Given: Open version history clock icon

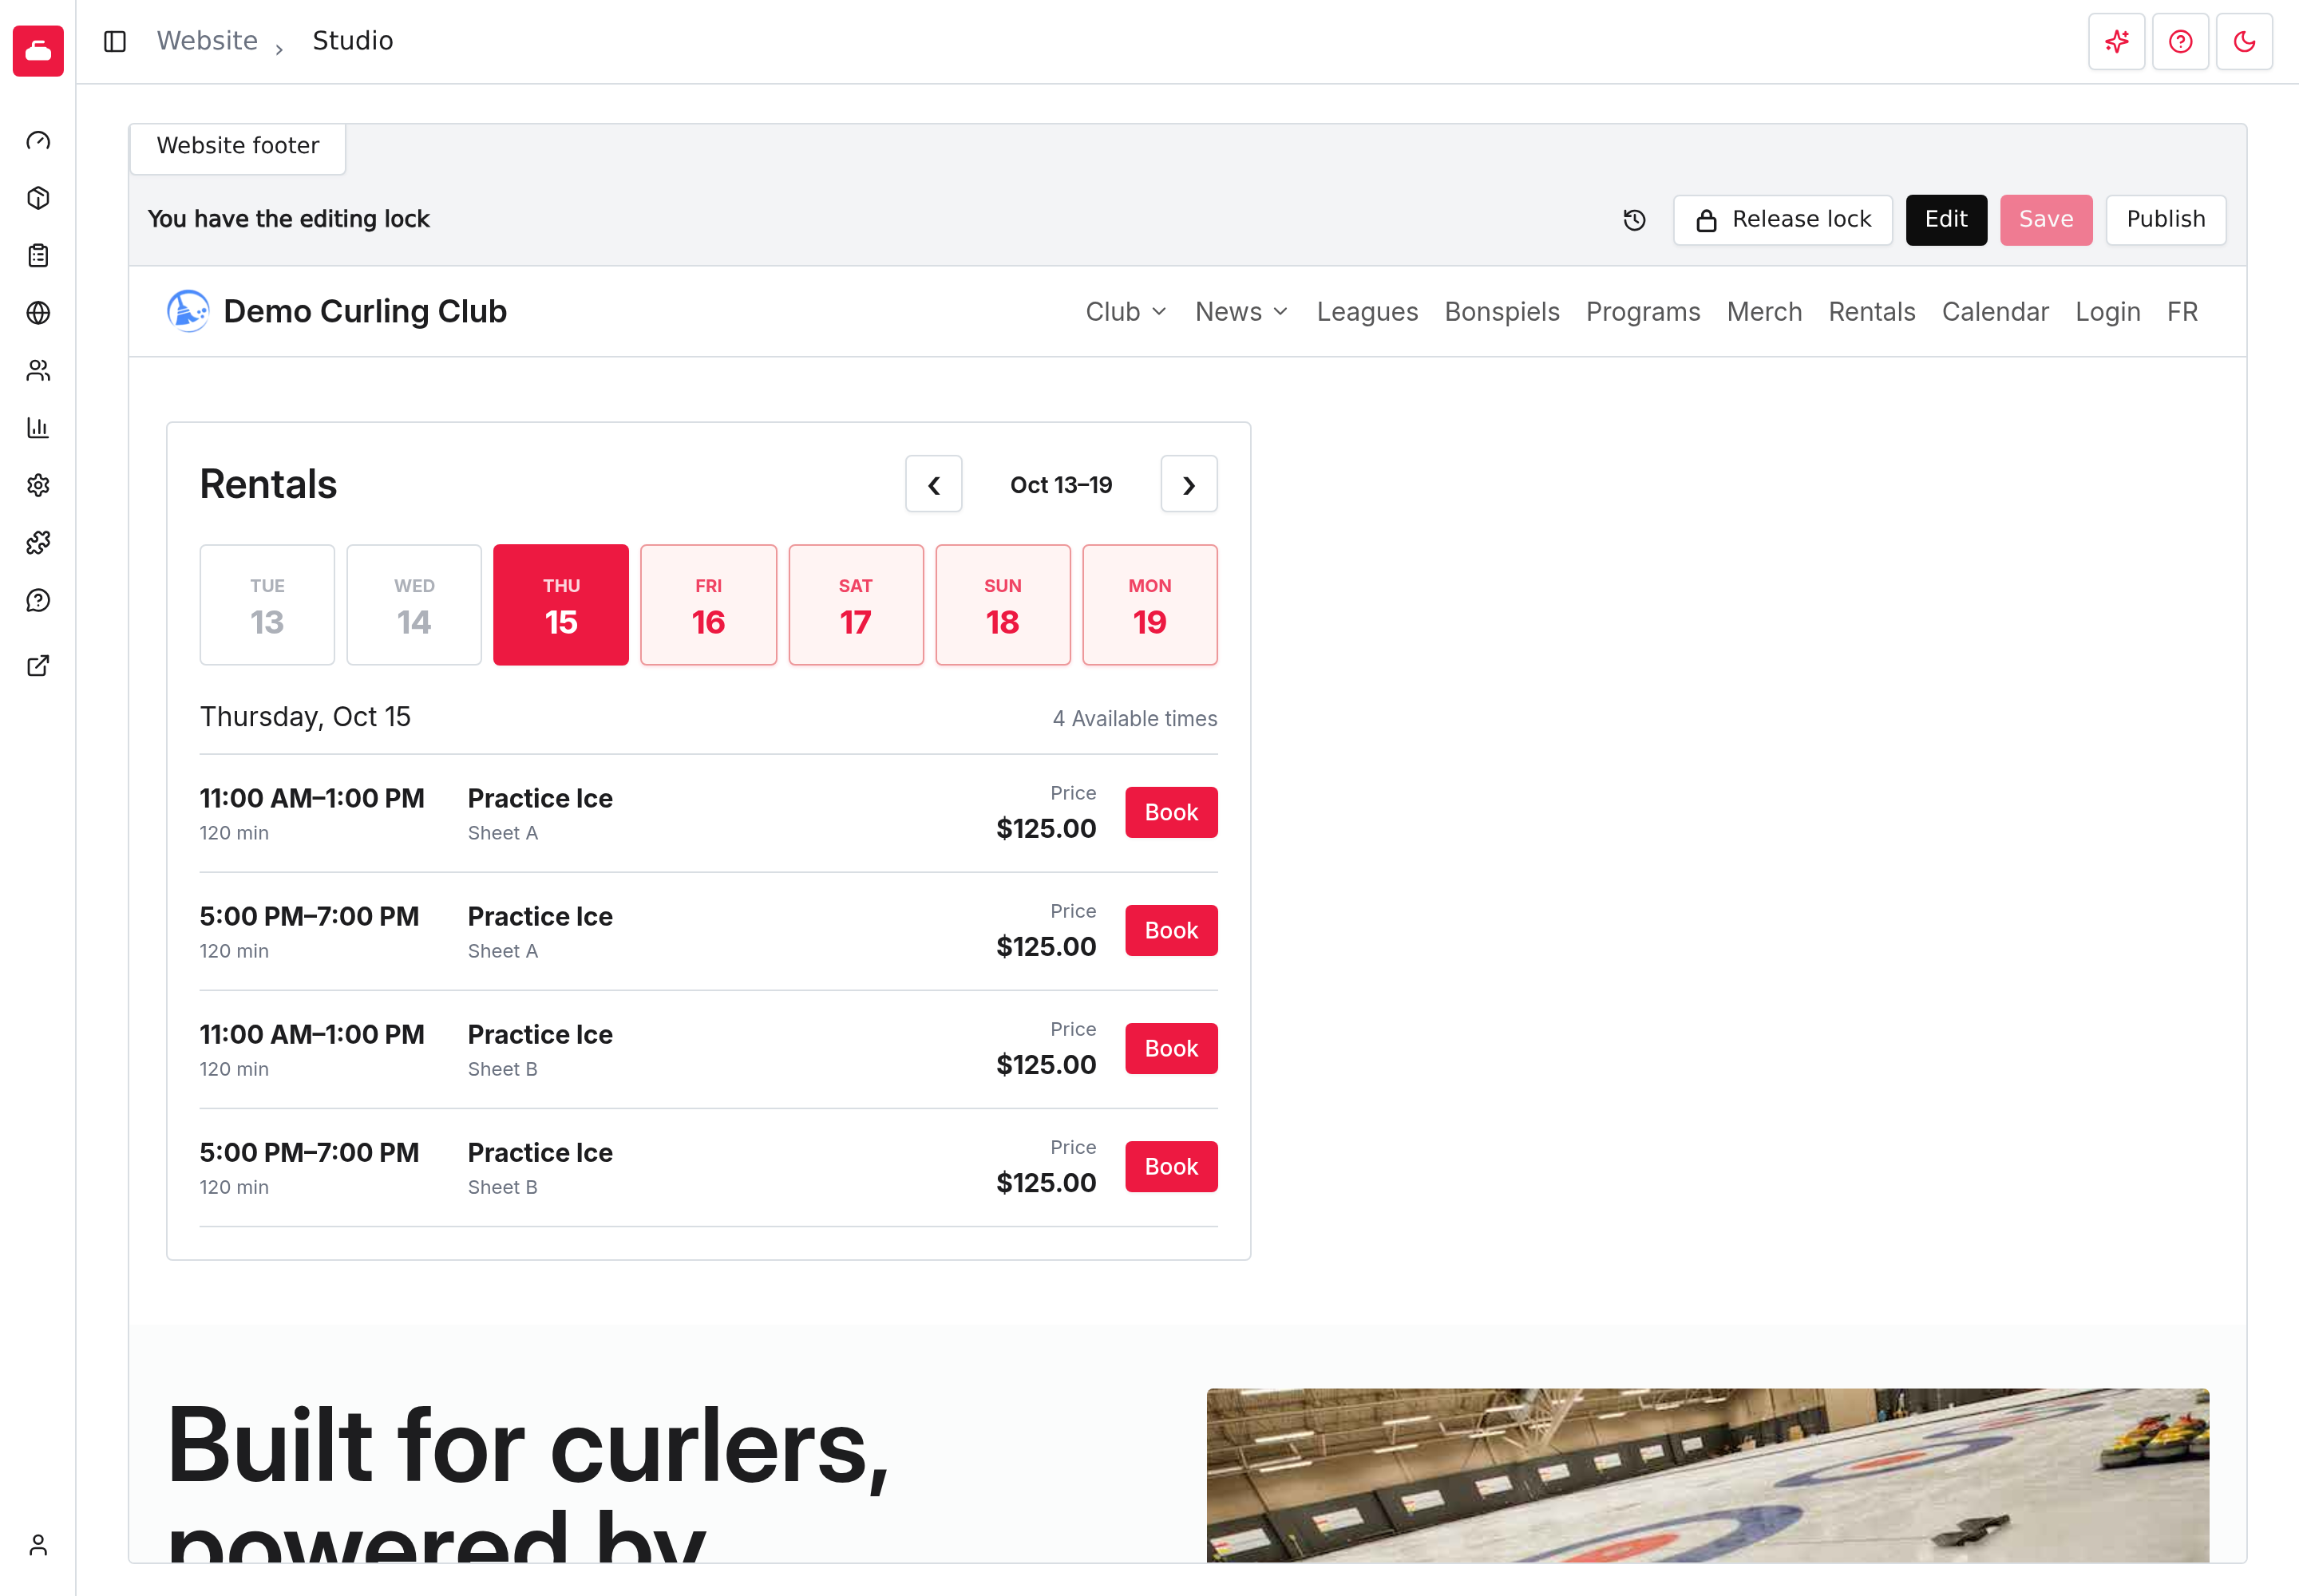Looking at the screenshot, I should (x=1634, y=220).
